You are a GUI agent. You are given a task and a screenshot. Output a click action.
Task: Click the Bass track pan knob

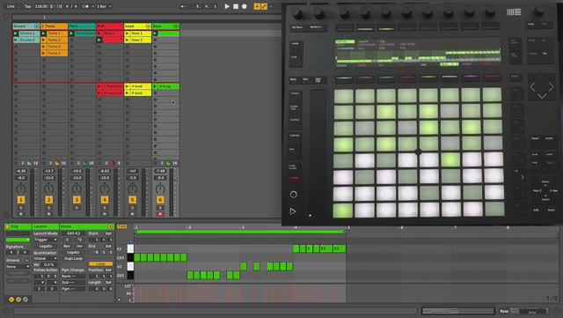pyautogui.click(x=160, y=189)
